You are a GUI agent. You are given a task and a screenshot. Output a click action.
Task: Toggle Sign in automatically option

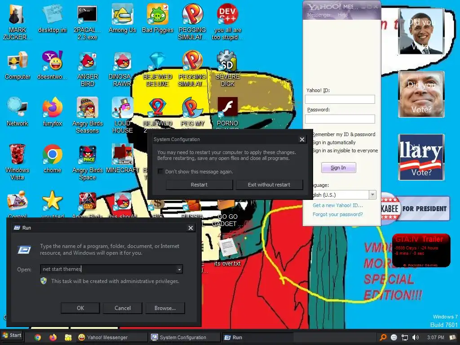pyautogui.click(x=334, y=142)
